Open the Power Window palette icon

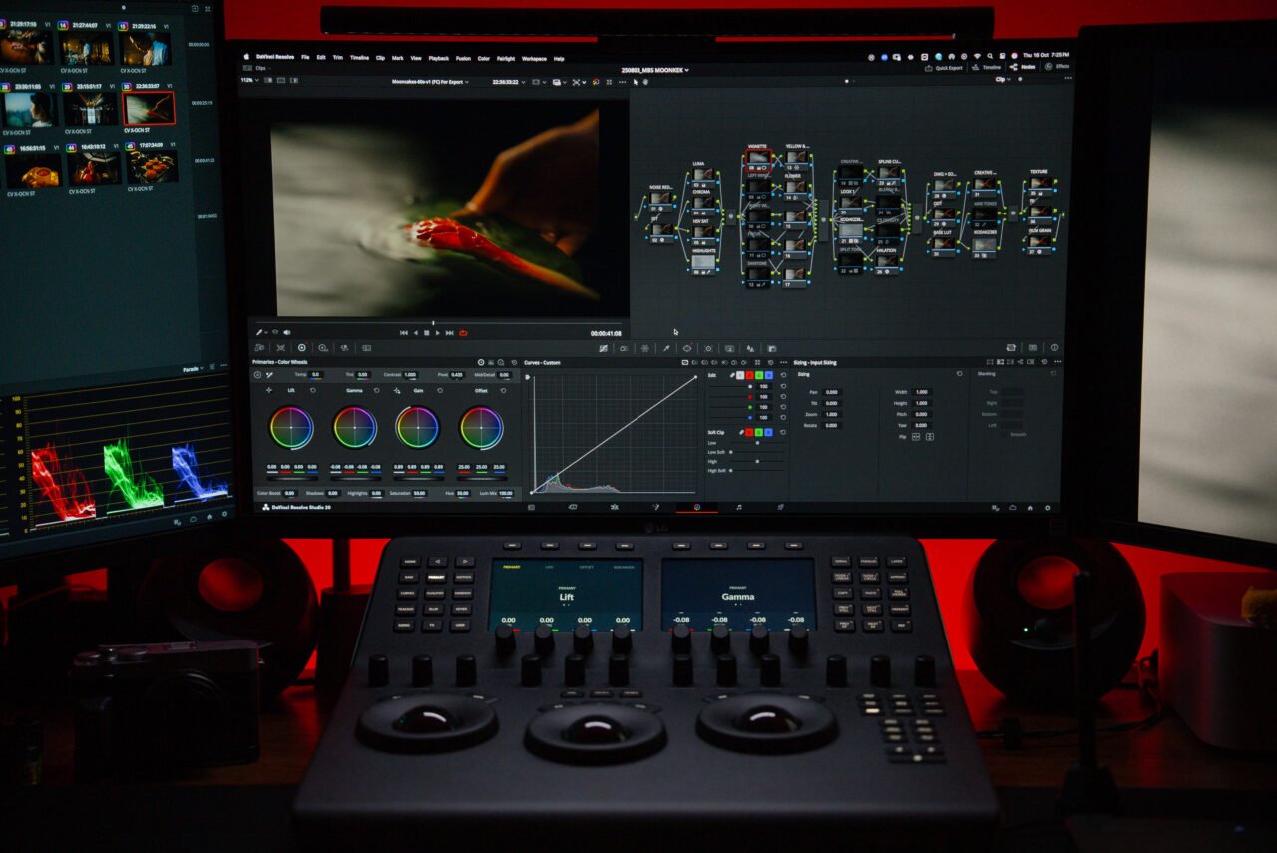click(686, 348)
